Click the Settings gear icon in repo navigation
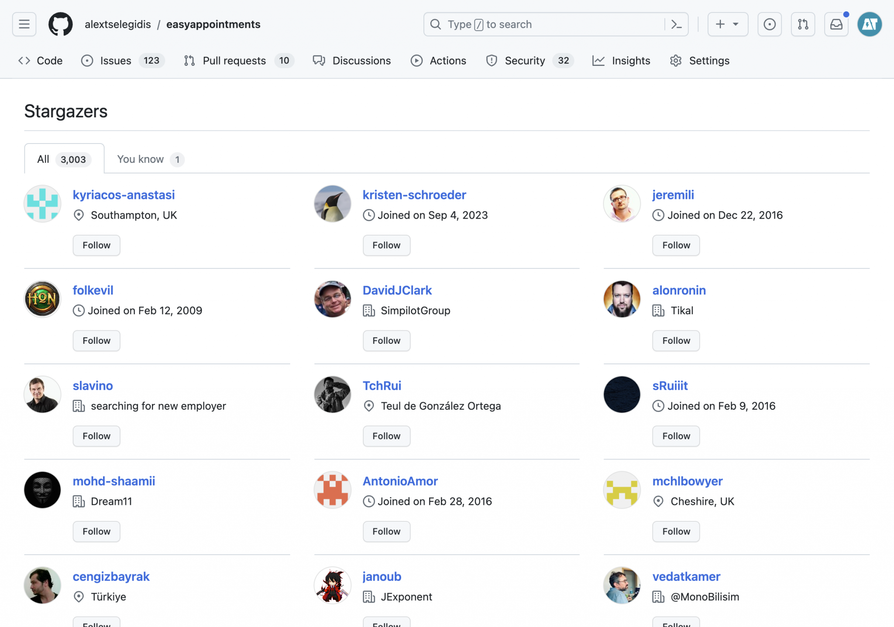Viewport: 894px width, 627px height. coord(675,61)
